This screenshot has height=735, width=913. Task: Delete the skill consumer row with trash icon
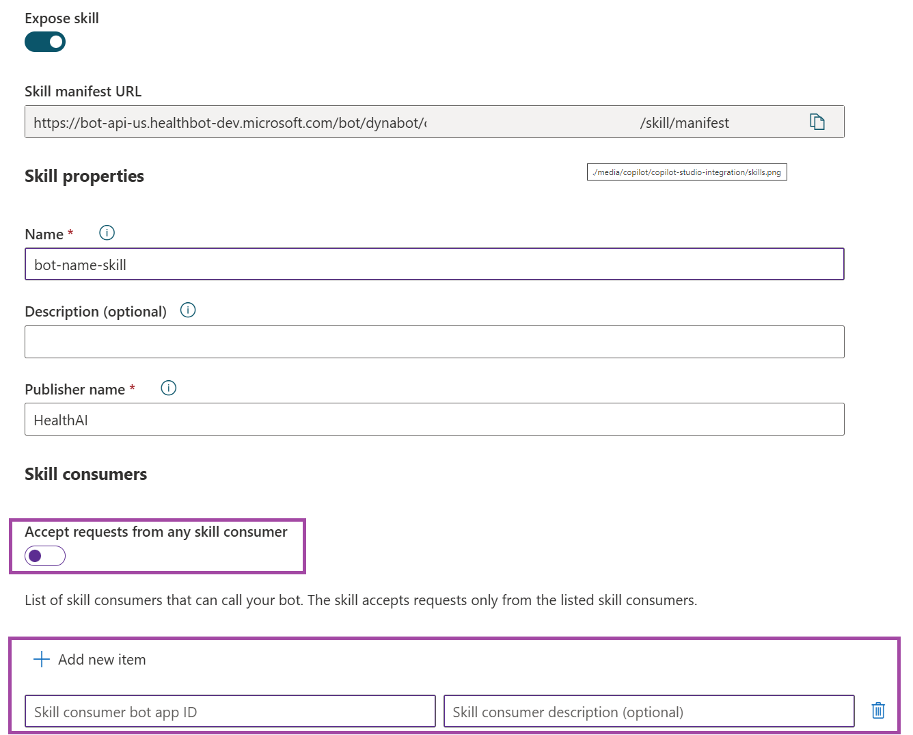click(878, 710)
